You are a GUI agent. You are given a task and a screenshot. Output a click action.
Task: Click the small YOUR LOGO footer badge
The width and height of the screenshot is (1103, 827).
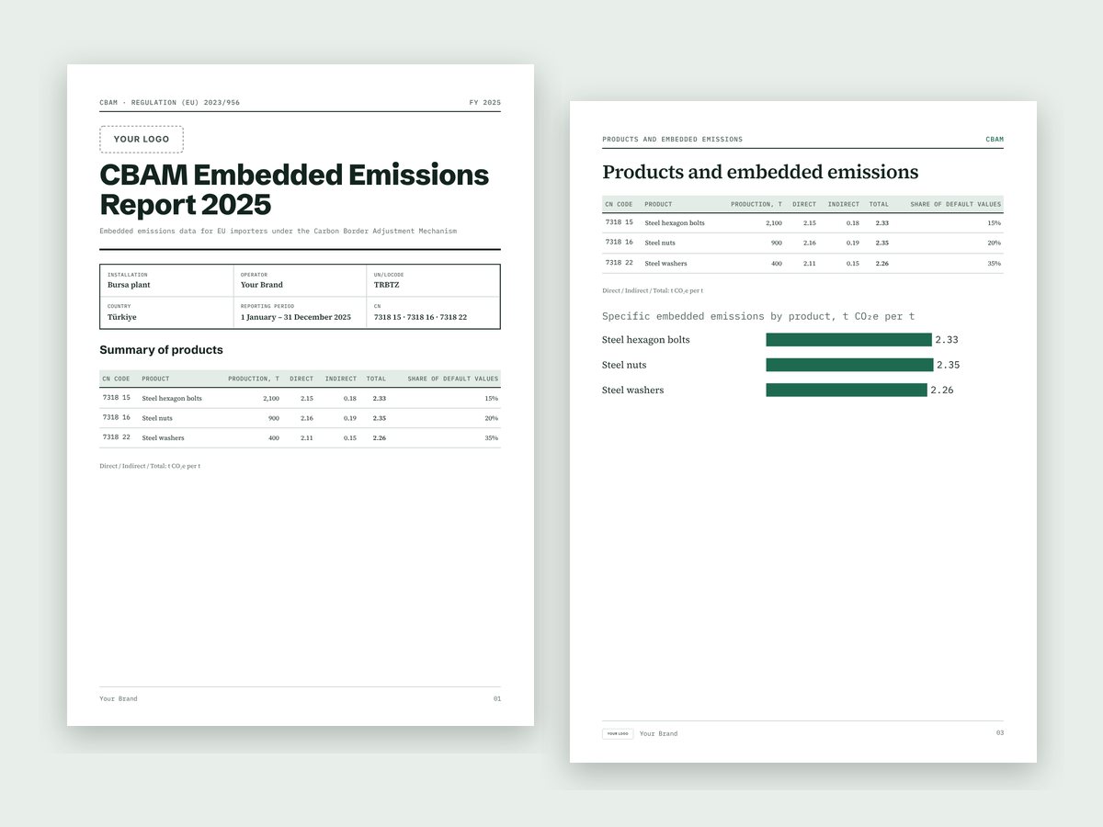tap(618, 734)
